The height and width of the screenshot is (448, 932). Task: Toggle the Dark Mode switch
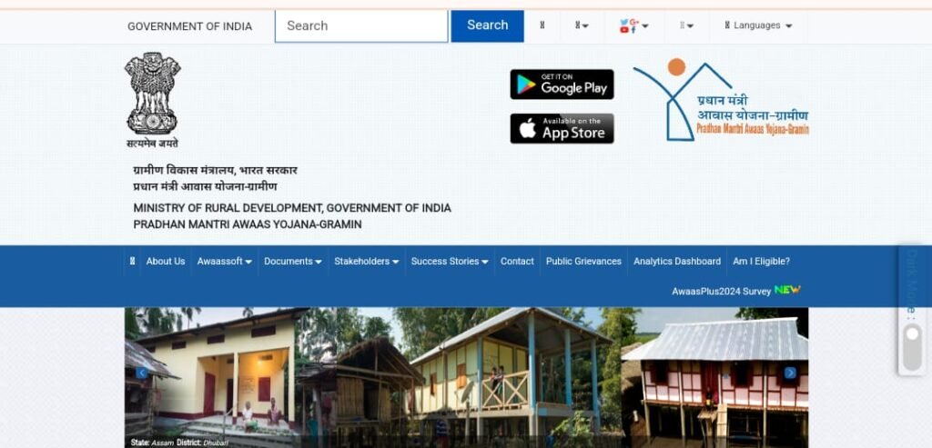[912, 346]
